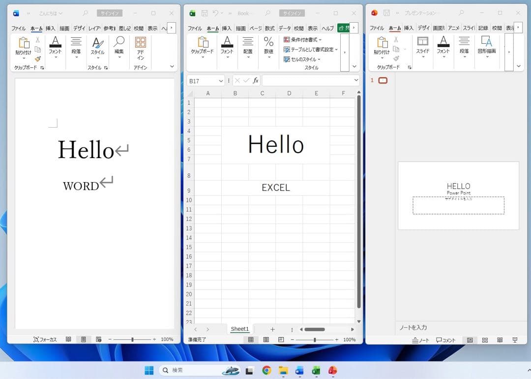Open Clipboard group in Excel ribbon
Viewport: 531px width, 379px height.
click(x=203, y=47)
